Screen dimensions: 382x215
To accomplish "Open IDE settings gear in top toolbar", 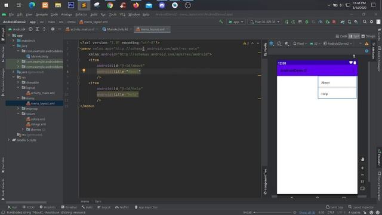I will [x=371, y=22].
